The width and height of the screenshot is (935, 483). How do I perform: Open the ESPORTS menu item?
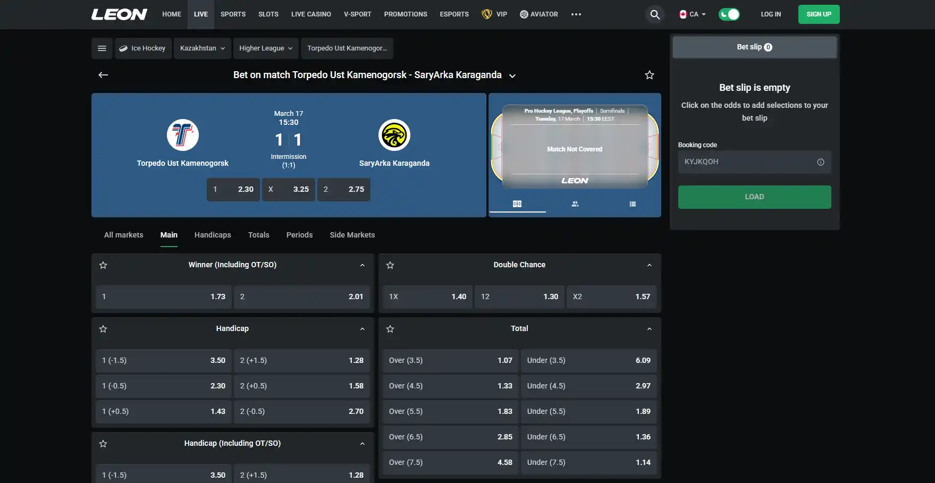454,14
